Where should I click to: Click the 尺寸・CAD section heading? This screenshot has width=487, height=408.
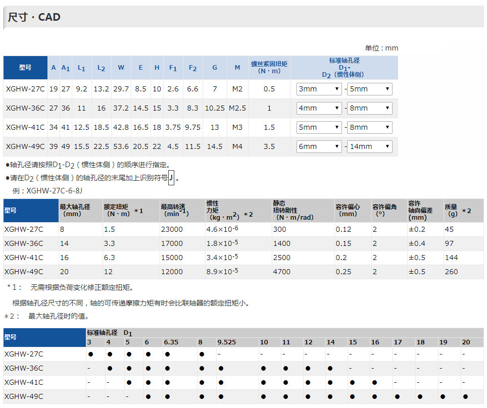pos(34,17)
